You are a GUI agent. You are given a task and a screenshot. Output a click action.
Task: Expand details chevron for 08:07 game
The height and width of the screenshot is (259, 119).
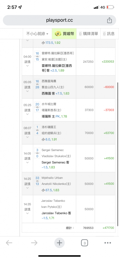[x=28, y=137]
